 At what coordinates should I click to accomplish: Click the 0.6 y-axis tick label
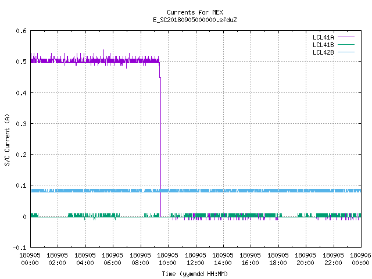(x=21, y=31)
